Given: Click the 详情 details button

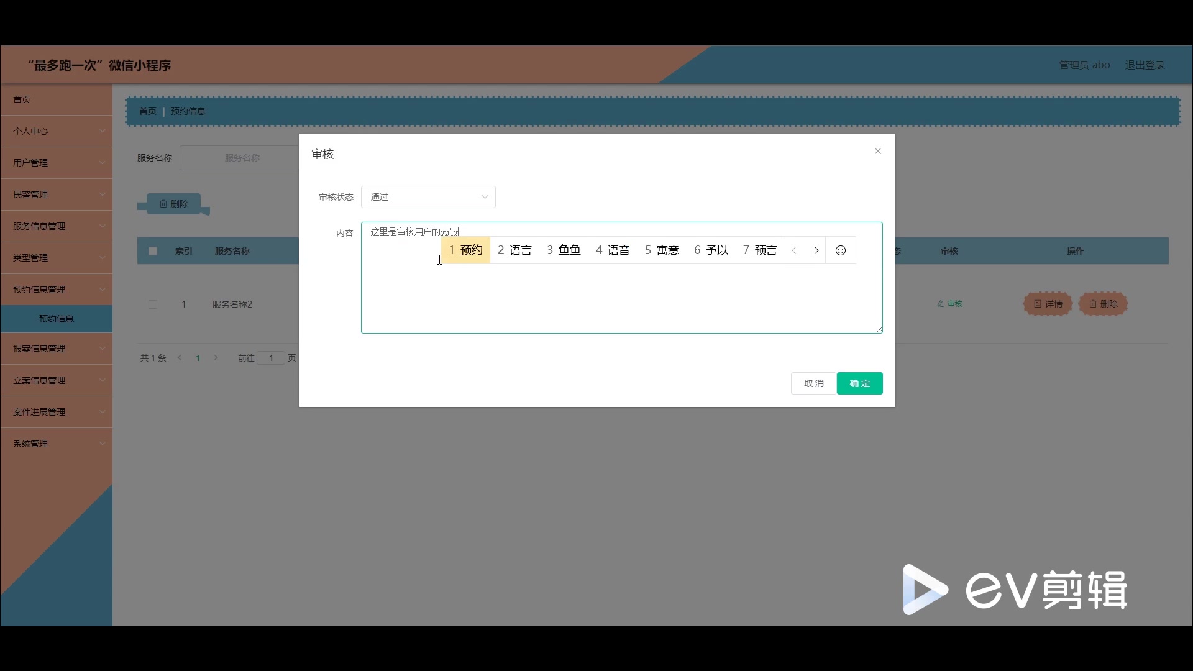Looking at the screenshot, I should point(1048,304).
